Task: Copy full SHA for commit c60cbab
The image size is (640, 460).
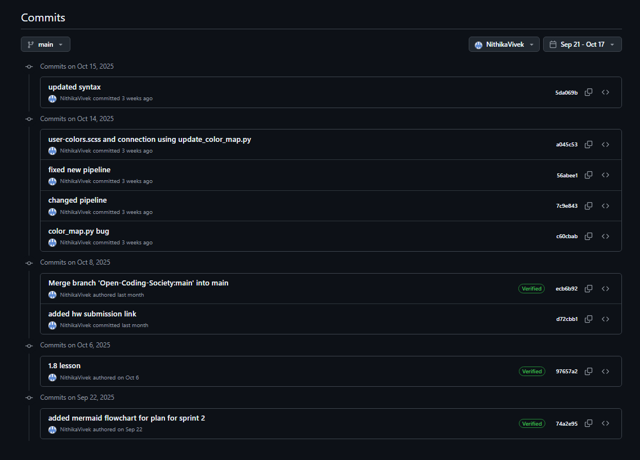Action: point(589,236)
